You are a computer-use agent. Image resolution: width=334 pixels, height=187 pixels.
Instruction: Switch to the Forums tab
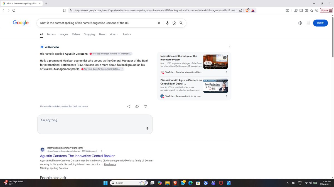click(x=51, y=34)
